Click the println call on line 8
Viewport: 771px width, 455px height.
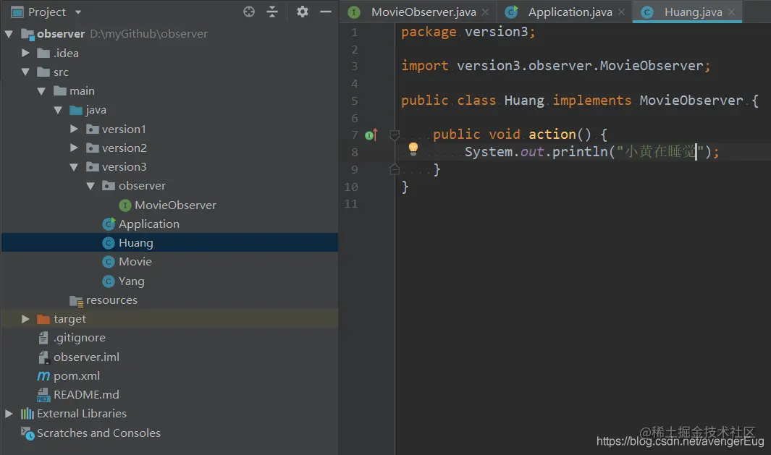[580, 152]
